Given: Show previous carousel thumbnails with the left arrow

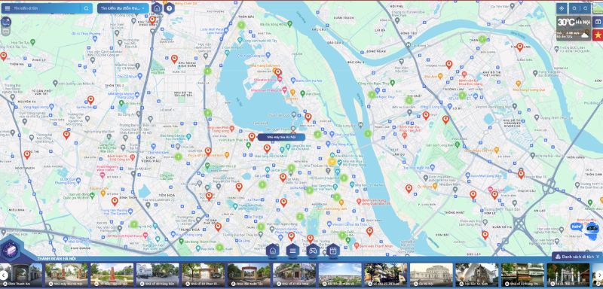Looking at the screenshot, I should (x=4, y=275).
